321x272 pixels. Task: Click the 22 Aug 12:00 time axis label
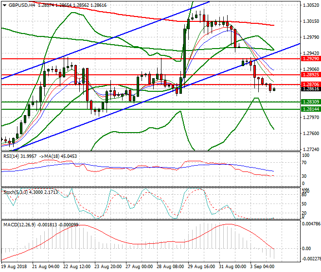pos(77,267)
